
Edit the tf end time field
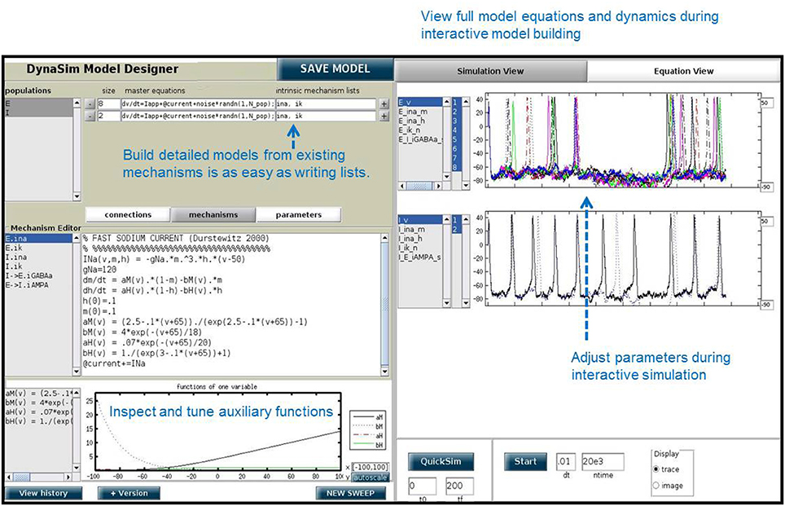(459, 486)
